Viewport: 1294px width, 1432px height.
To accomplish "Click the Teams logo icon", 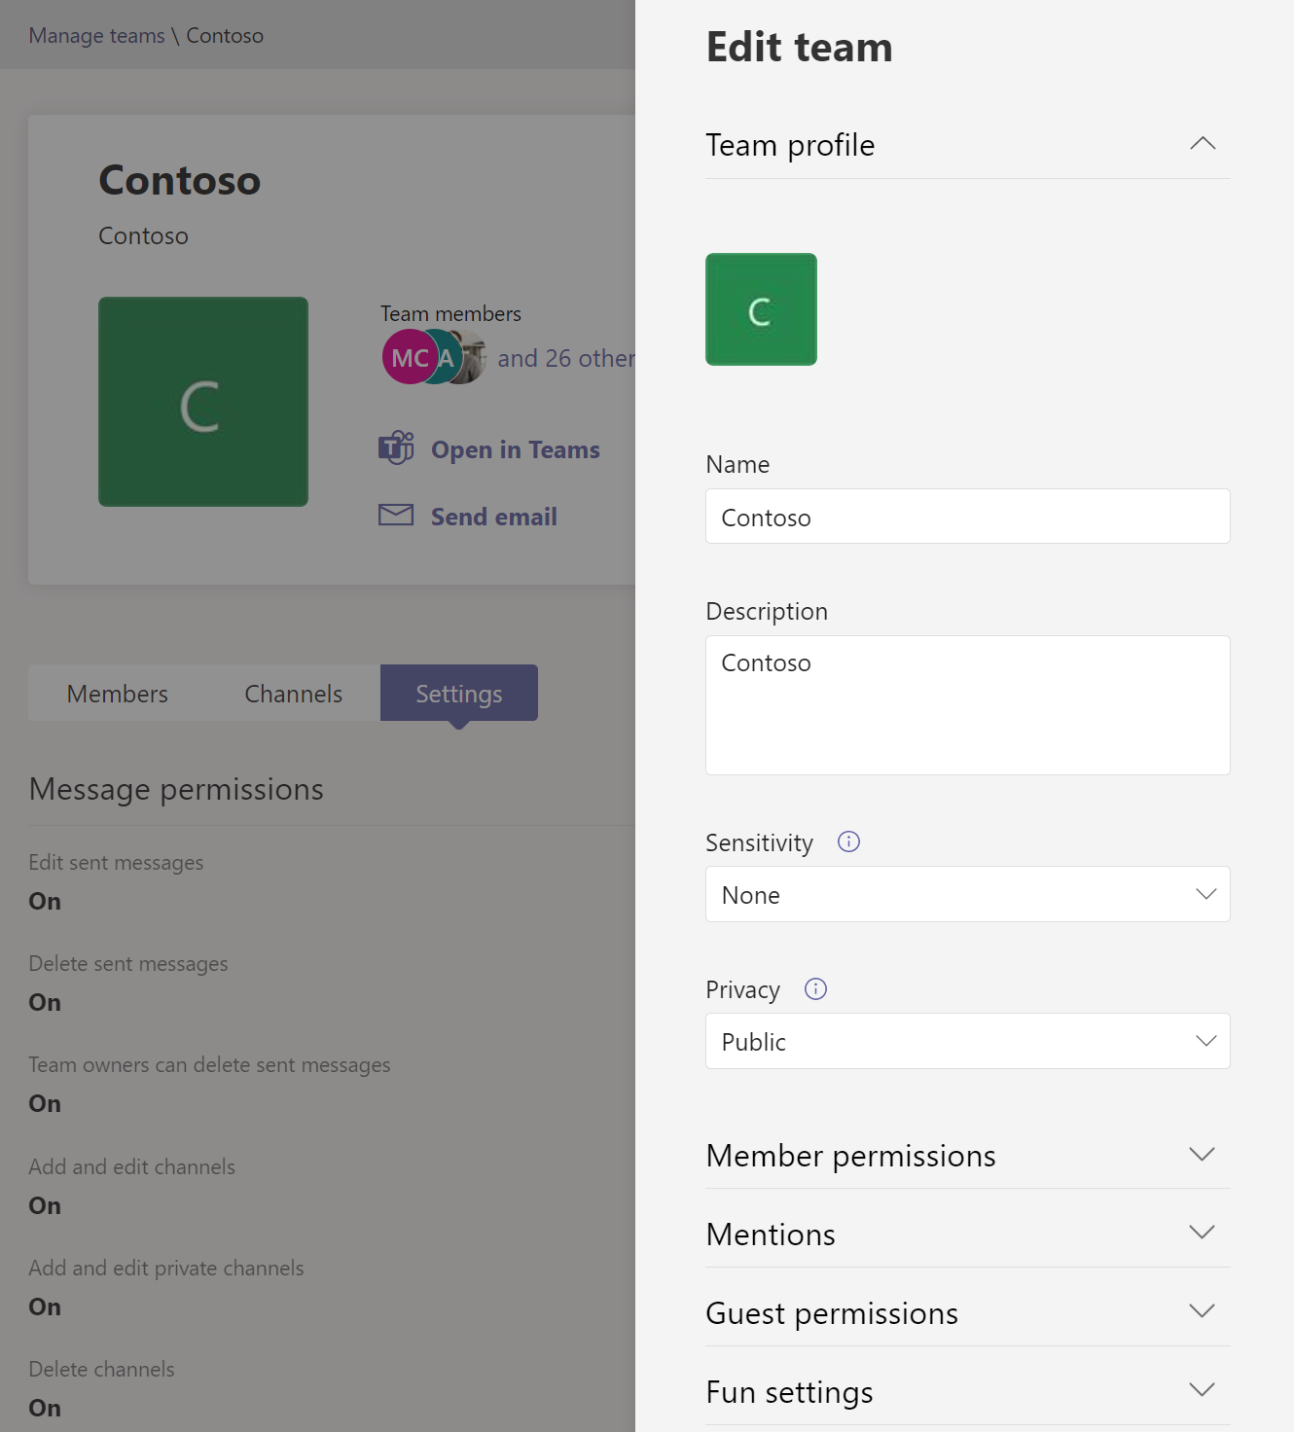I will [396, 448].
